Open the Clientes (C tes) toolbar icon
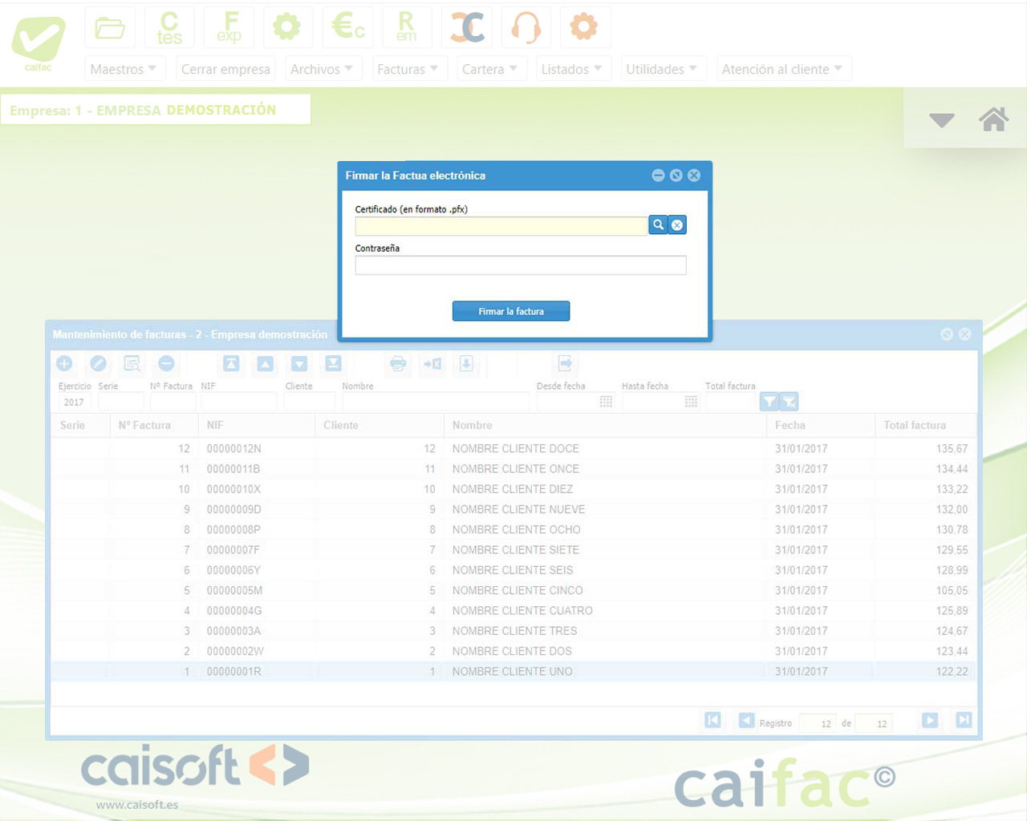The height and width of the screenshot is (821, 1027). (169, 28)
